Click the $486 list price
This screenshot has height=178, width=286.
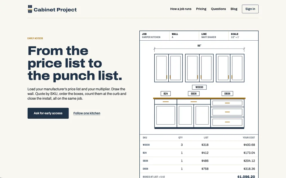point(205,161)
